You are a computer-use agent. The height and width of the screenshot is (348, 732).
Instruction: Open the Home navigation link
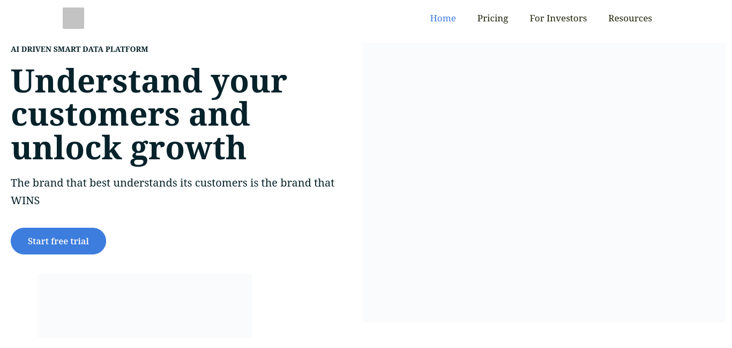(x=443, y=18)
